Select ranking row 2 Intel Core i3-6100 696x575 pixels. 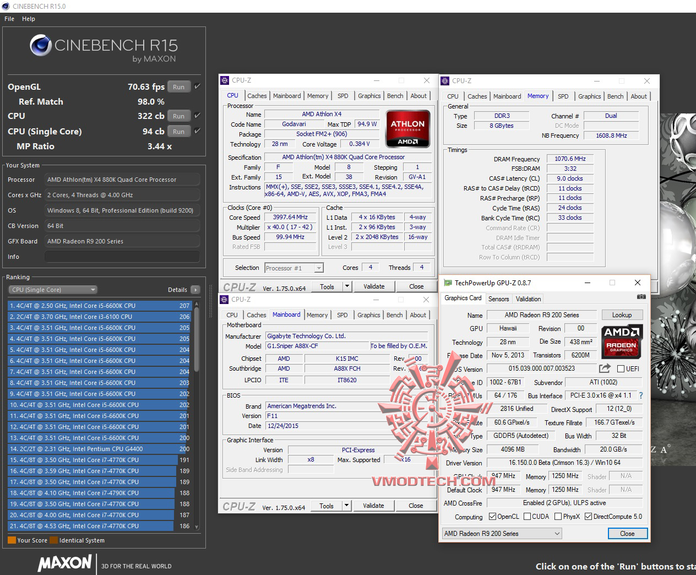click(100, 317)
